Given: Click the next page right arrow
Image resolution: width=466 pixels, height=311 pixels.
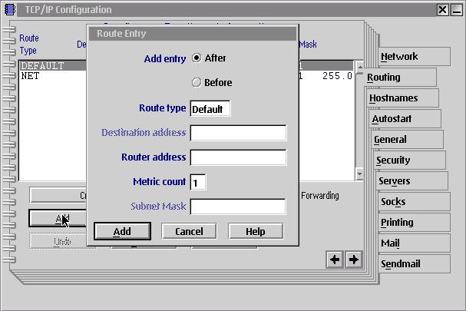Looking at the screenshot, I should (x=353, y=260).
